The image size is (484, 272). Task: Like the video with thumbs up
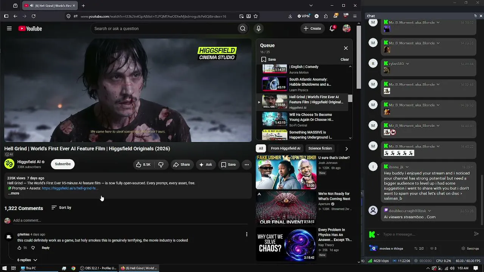[x=143, y=164]
